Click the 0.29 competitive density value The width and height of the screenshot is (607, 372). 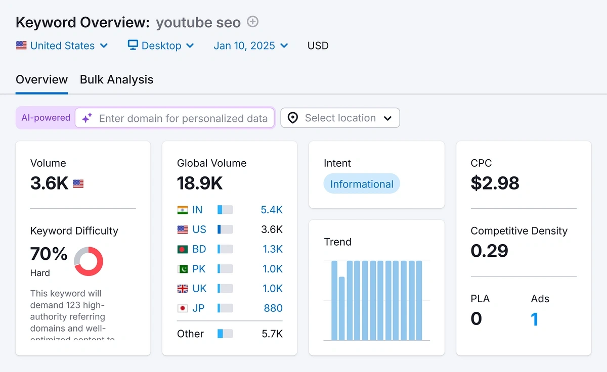489,251
